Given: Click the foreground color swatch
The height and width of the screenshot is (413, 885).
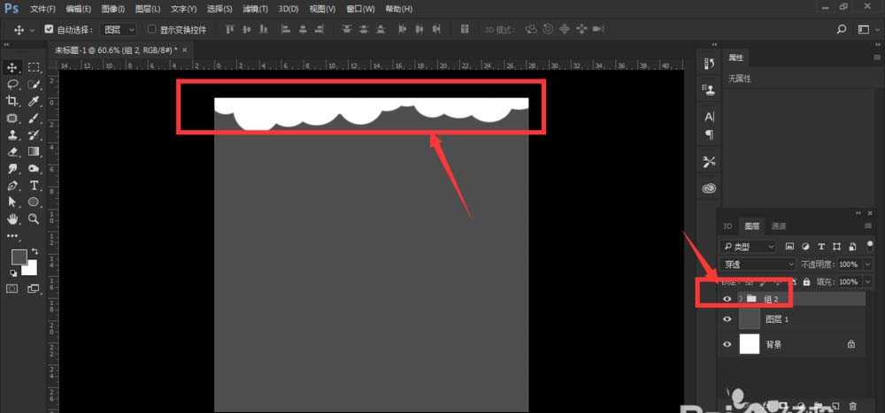Looking at the screenshot, I should point(19,256).
